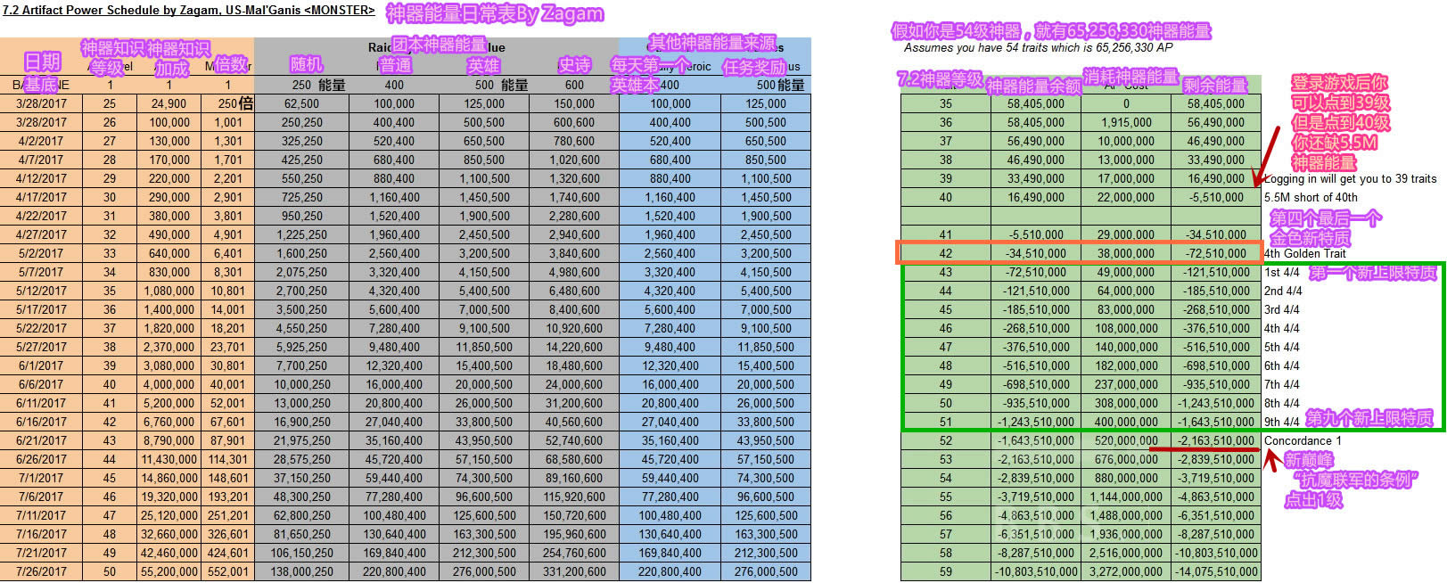1447x583 pixels.
Task: Select the last date cell 7/26/2017
Action: click(41, 571)
